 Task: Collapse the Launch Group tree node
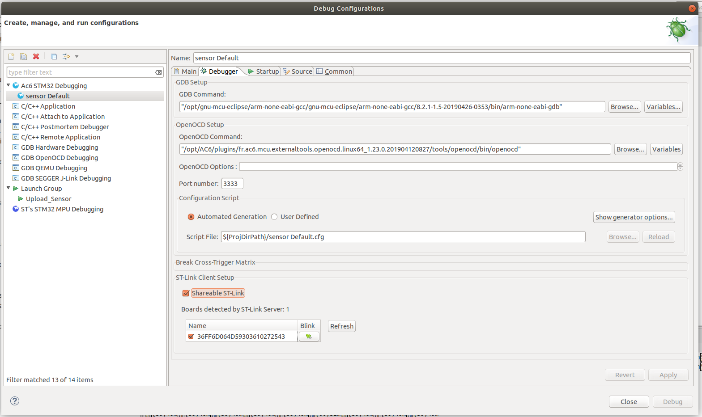coord(9,188)
